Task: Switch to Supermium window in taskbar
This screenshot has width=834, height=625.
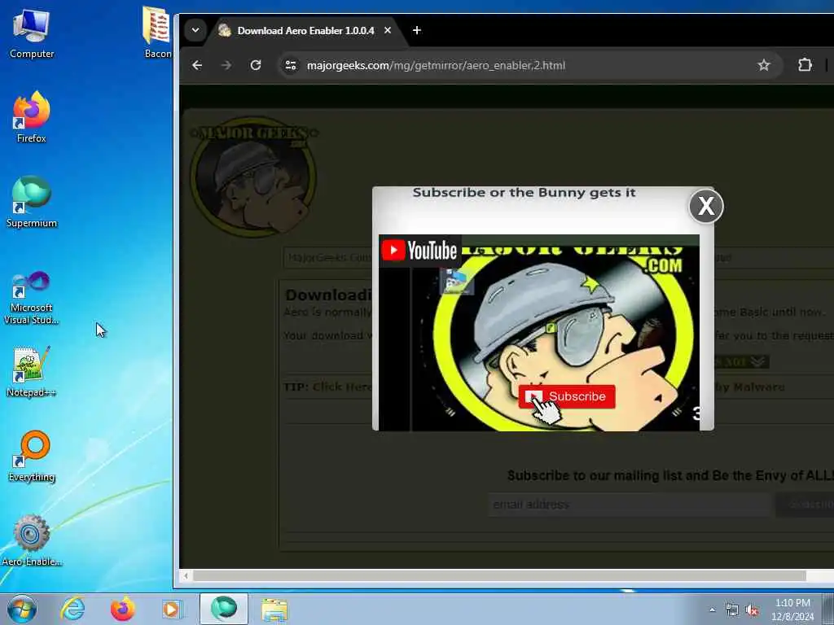Action: click(223, 609)
